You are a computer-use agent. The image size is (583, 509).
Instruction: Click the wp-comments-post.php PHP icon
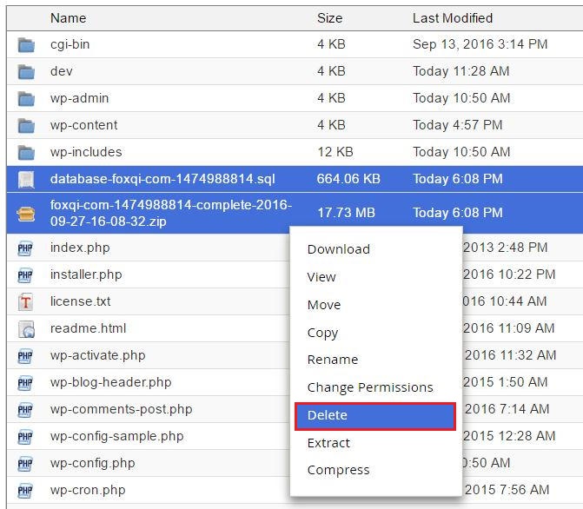click(x=25, y=410)
